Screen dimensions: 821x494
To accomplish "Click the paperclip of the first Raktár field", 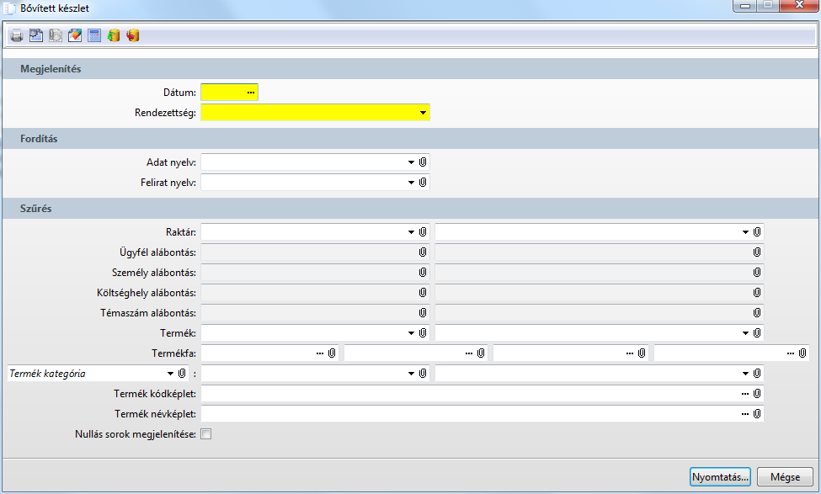I will [x=423, y=231].
